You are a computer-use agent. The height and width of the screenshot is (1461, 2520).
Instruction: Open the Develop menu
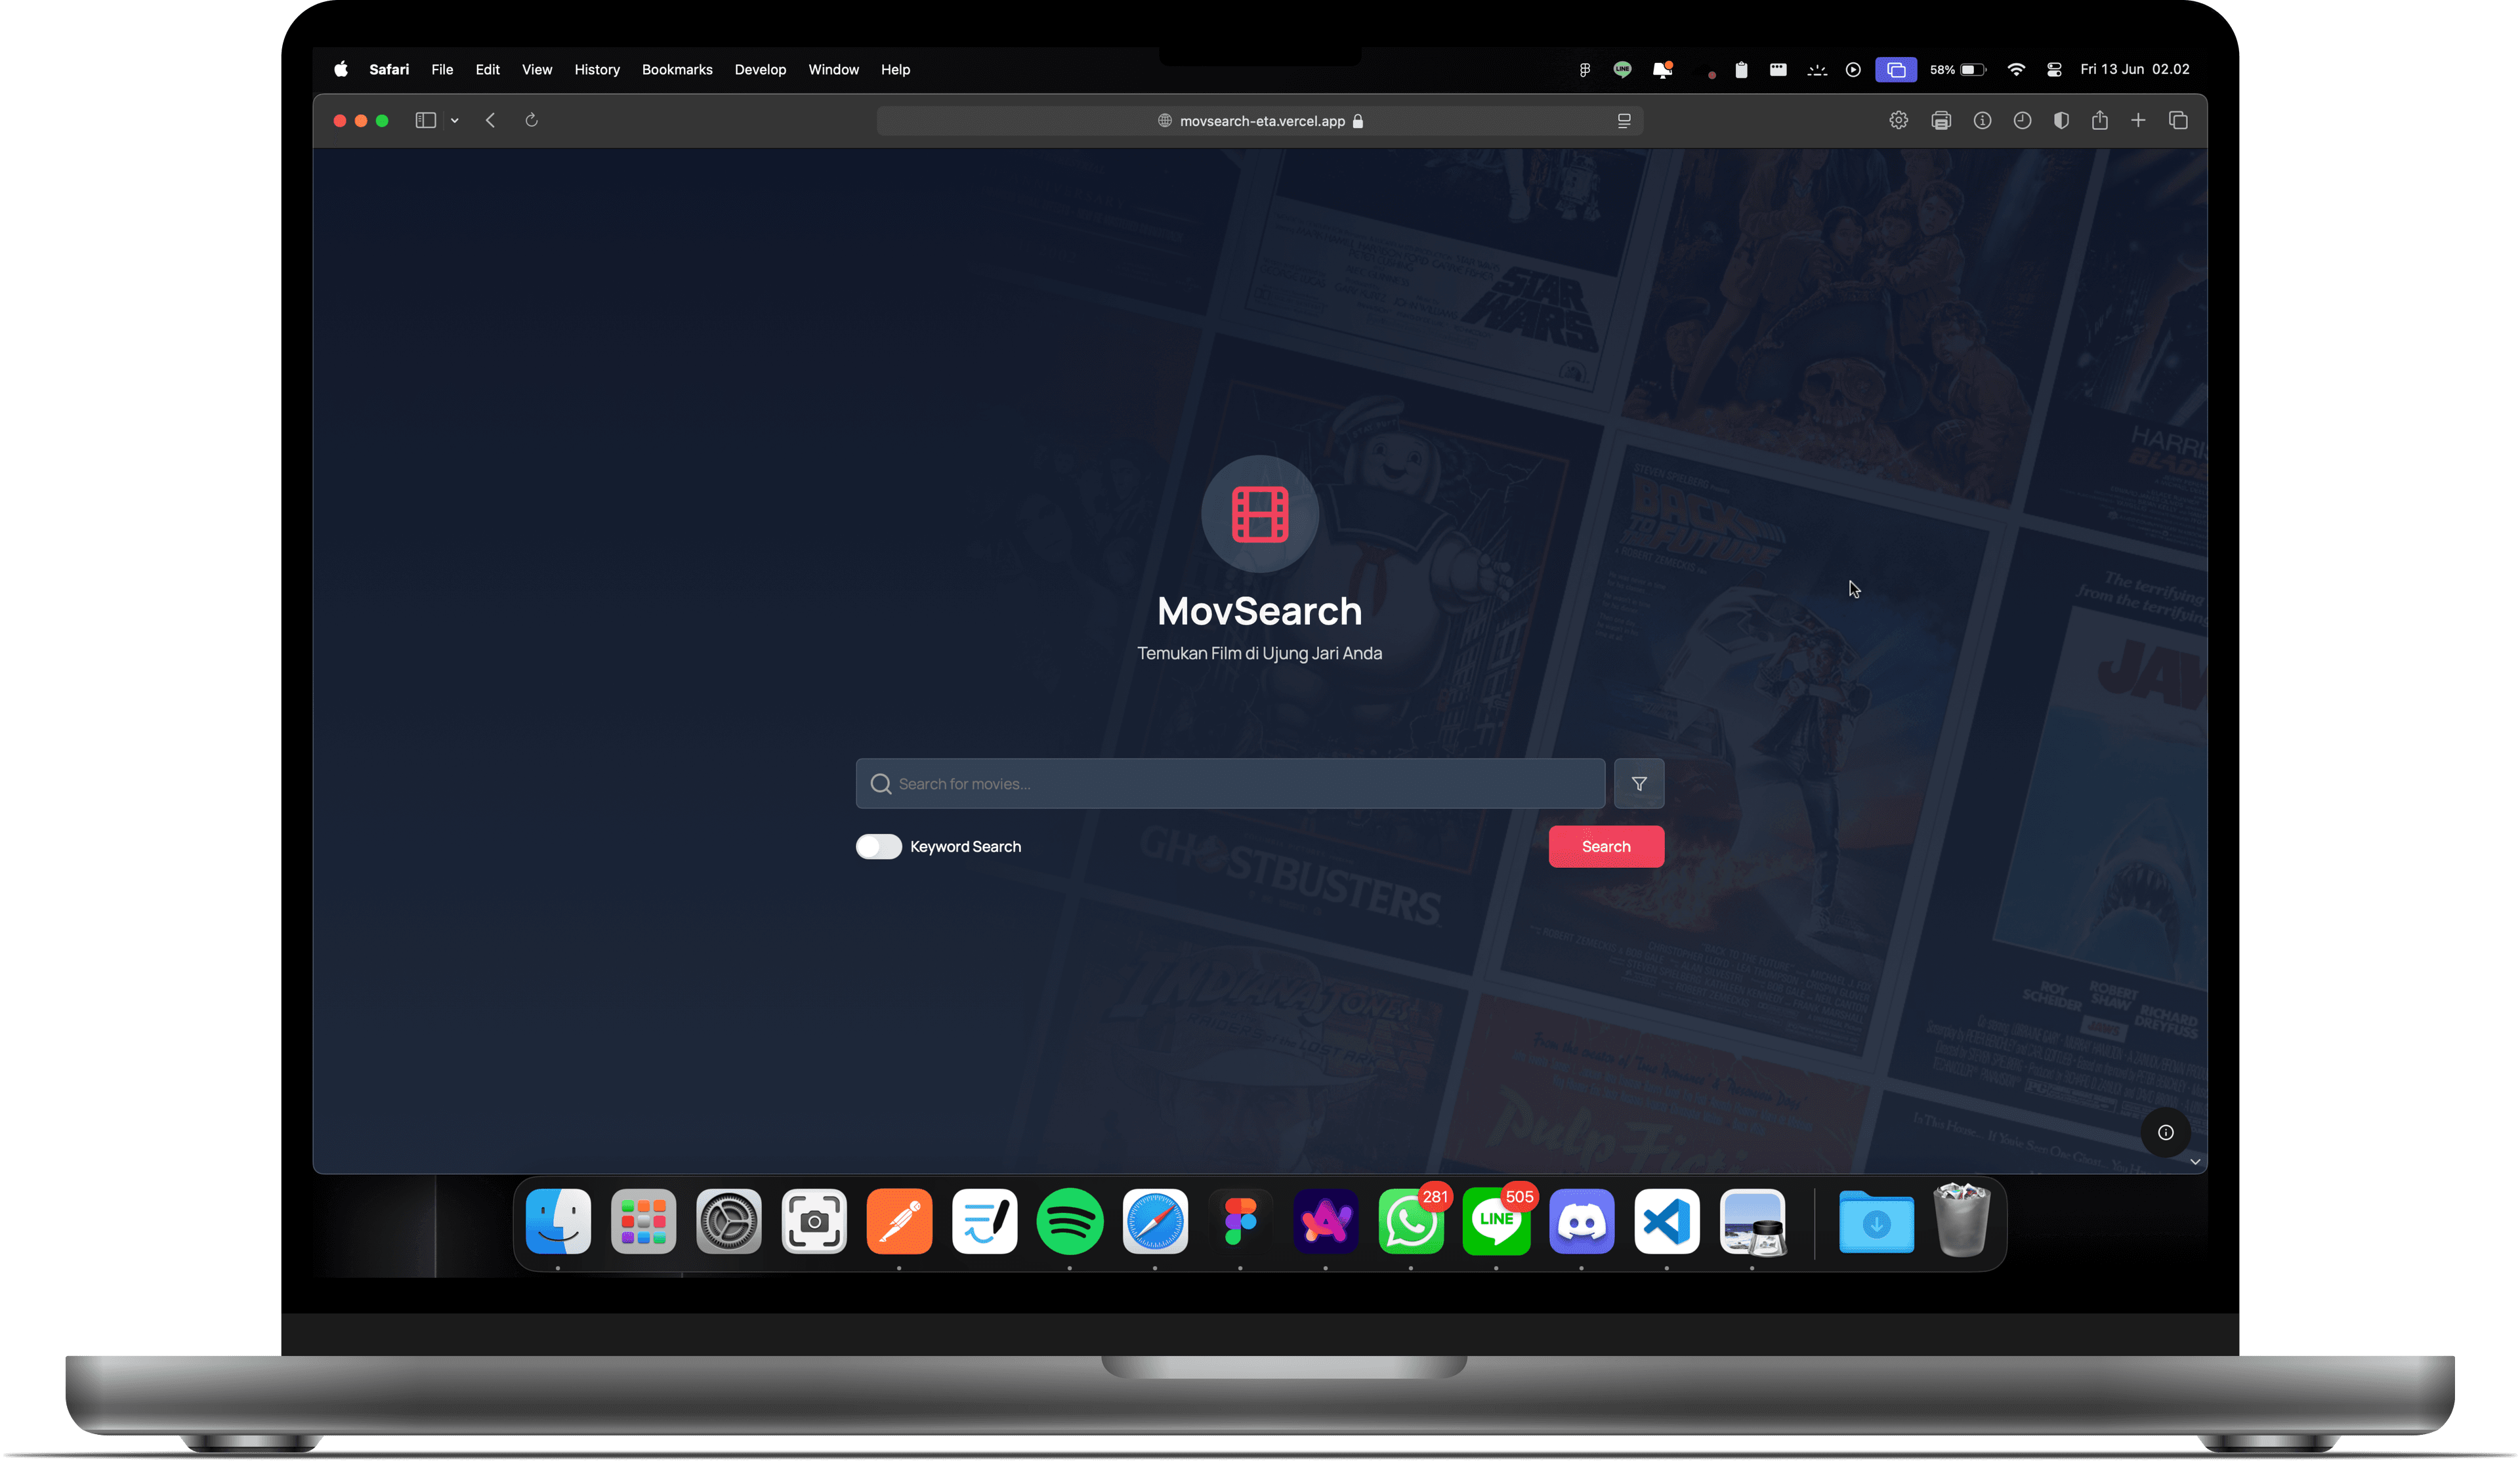click(759, 70)
